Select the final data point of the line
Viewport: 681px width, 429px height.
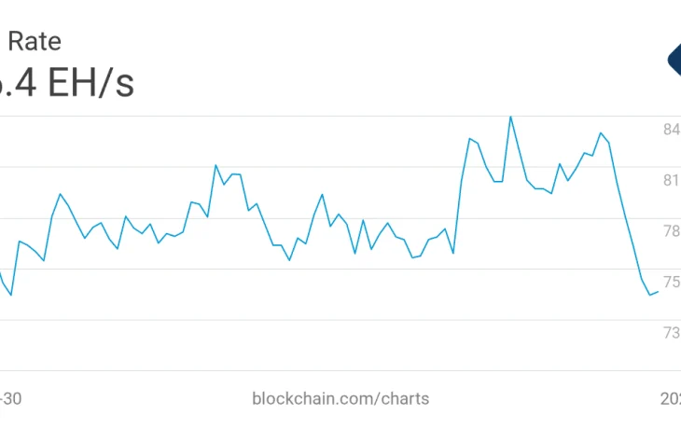tap(659, 292)
